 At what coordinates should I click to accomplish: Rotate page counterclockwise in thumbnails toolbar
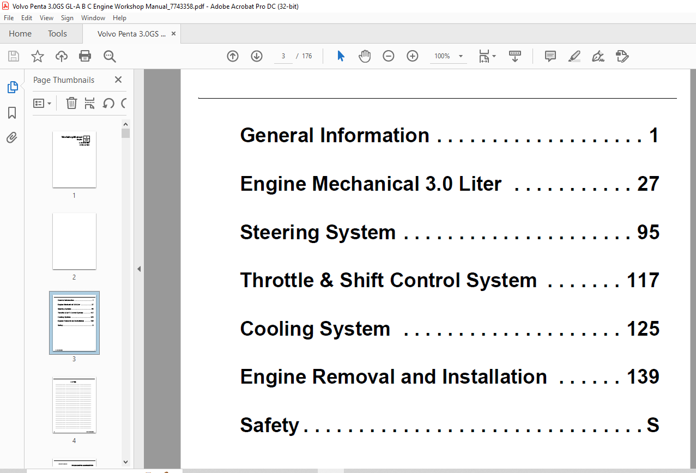click(x=108, y=103)
